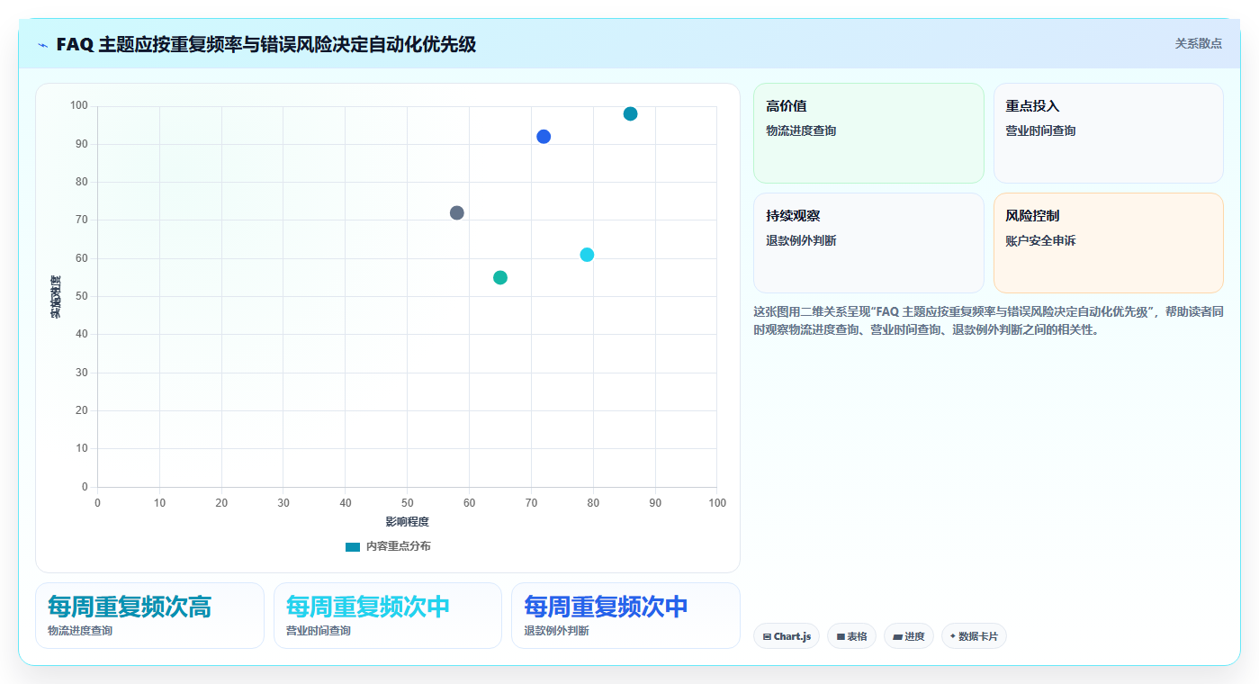Click the 影响程度 x-axis title
1259x684 pixels.
(408, 522)
